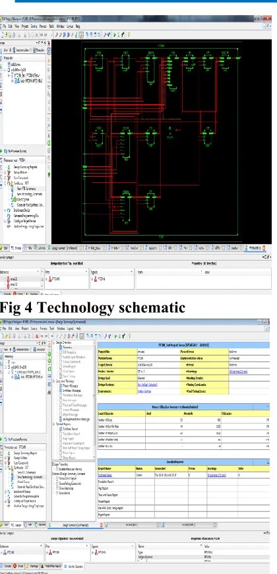Select the last FTCMN document tab in the Technology schematic window
The height and width of the screenshot is (574, 277).
tap(255, 248)
